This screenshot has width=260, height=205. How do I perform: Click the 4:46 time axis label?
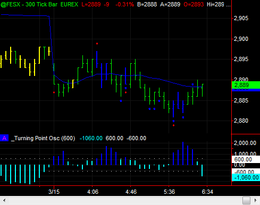(131, 192)
